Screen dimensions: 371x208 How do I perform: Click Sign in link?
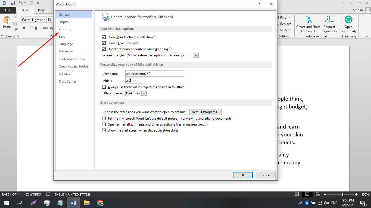coord(358,10)
